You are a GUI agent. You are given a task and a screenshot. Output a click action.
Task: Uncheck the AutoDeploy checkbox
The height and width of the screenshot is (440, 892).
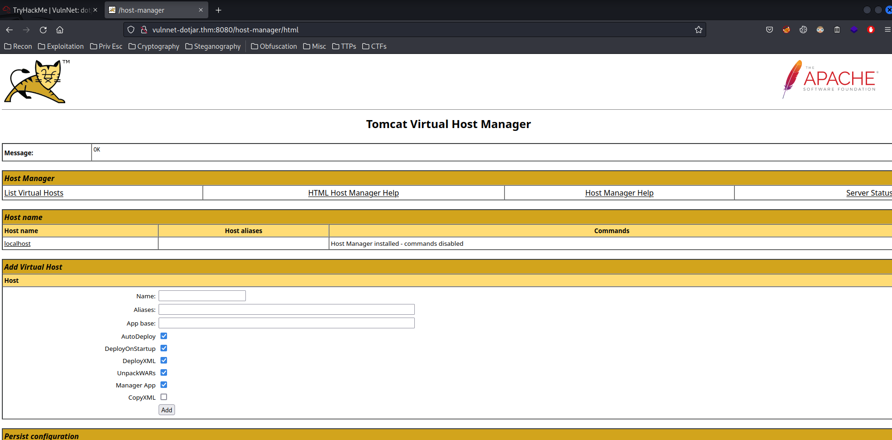pos(164,336)
